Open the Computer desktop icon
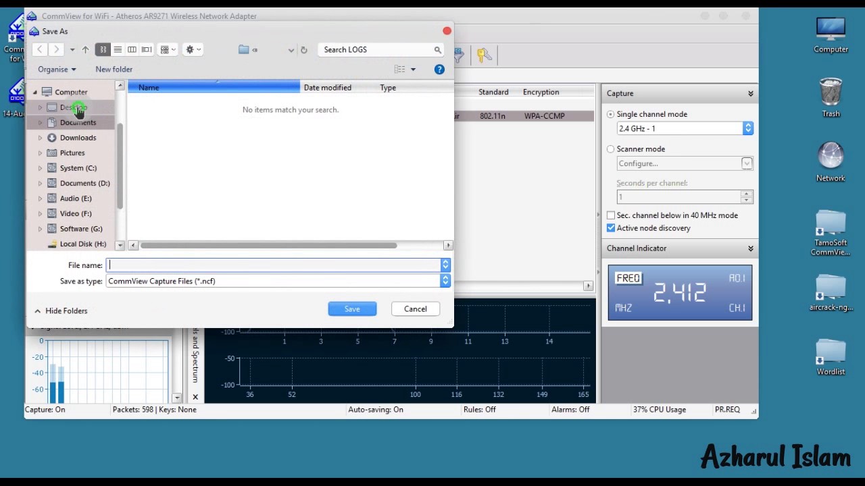Image resolution: width=865 pixels, height=486 pixels. coord(831,35)
